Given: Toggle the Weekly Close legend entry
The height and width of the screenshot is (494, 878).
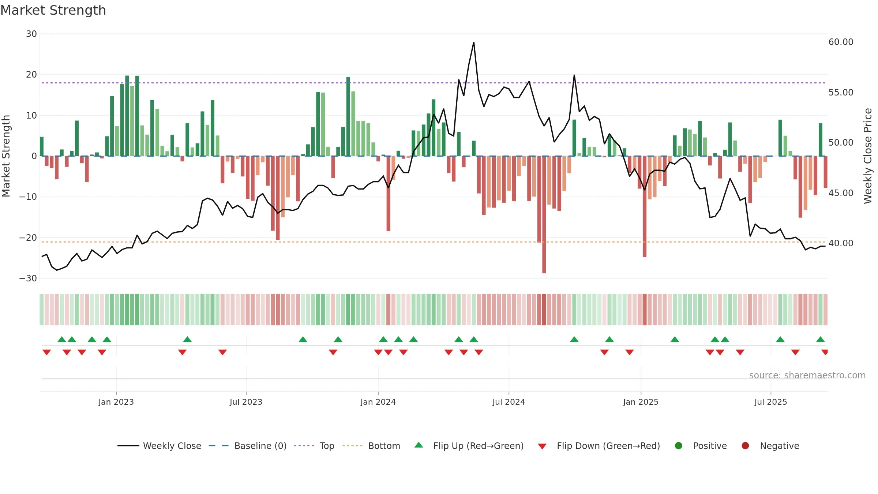Looking at the screenshot, I should coord(159,446).
